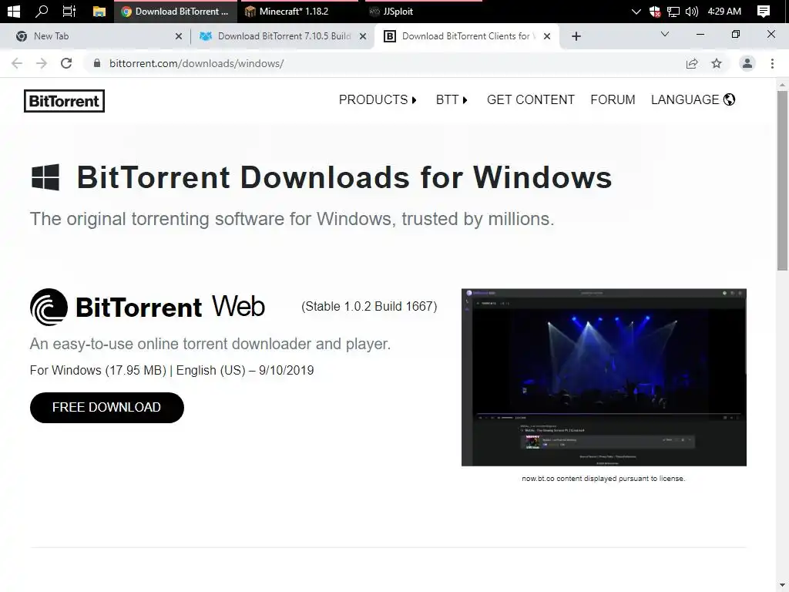Open the Windows Start menu
Image resolution: width=789 pixels, height=592 pixels.
tap(14, 11)
